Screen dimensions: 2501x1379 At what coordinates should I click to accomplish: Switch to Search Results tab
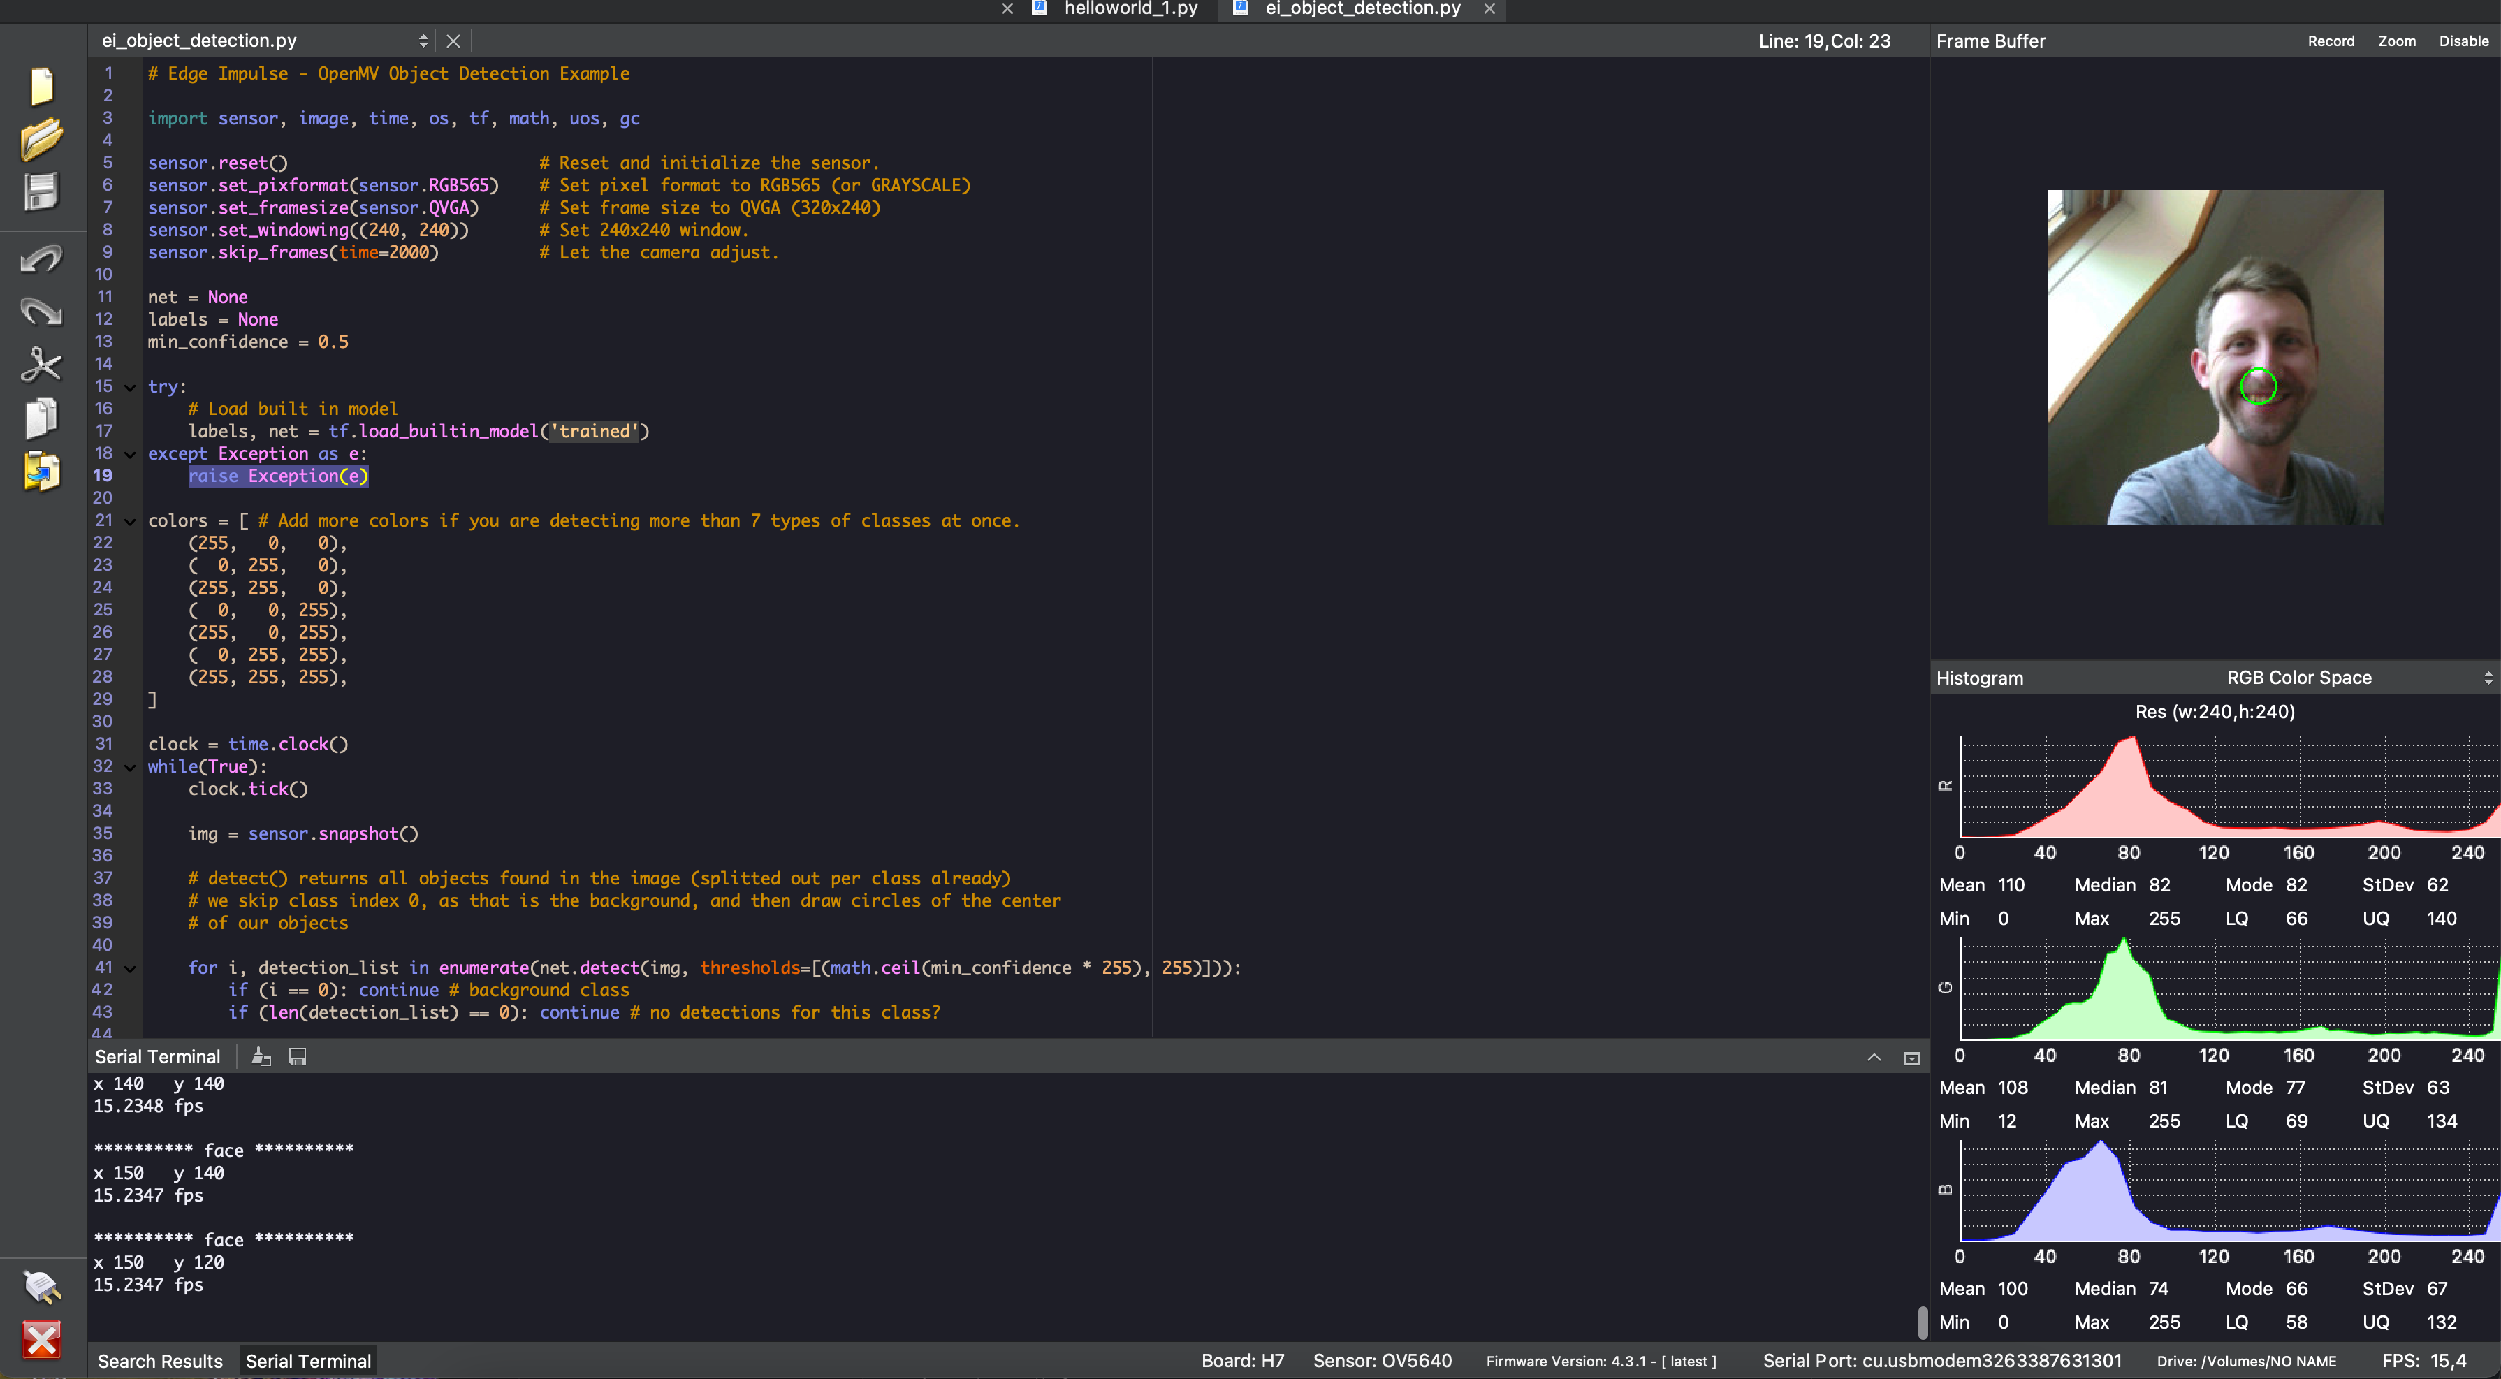click(160, 1361)
